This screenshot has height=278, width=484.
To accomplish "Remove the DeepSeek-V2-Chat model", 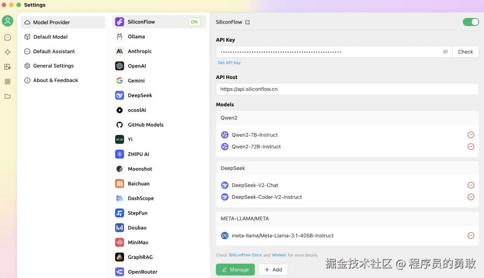I will point(471,185).
